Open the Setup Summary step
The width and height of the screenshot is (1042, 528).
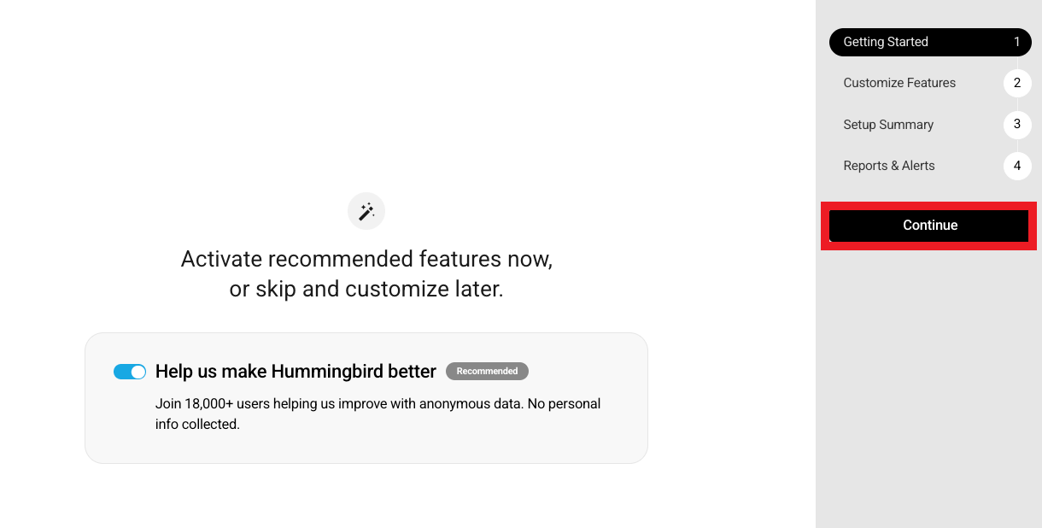(x=888, y=125)
